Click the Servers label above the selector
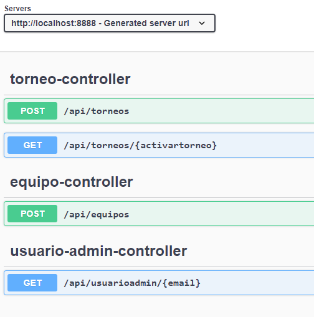The image size is (314, 317). coord(17,9)
